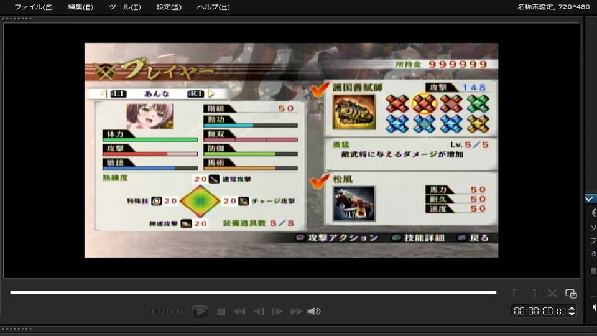
Task: Open the speaker volume control
Action: coord(313,312)
